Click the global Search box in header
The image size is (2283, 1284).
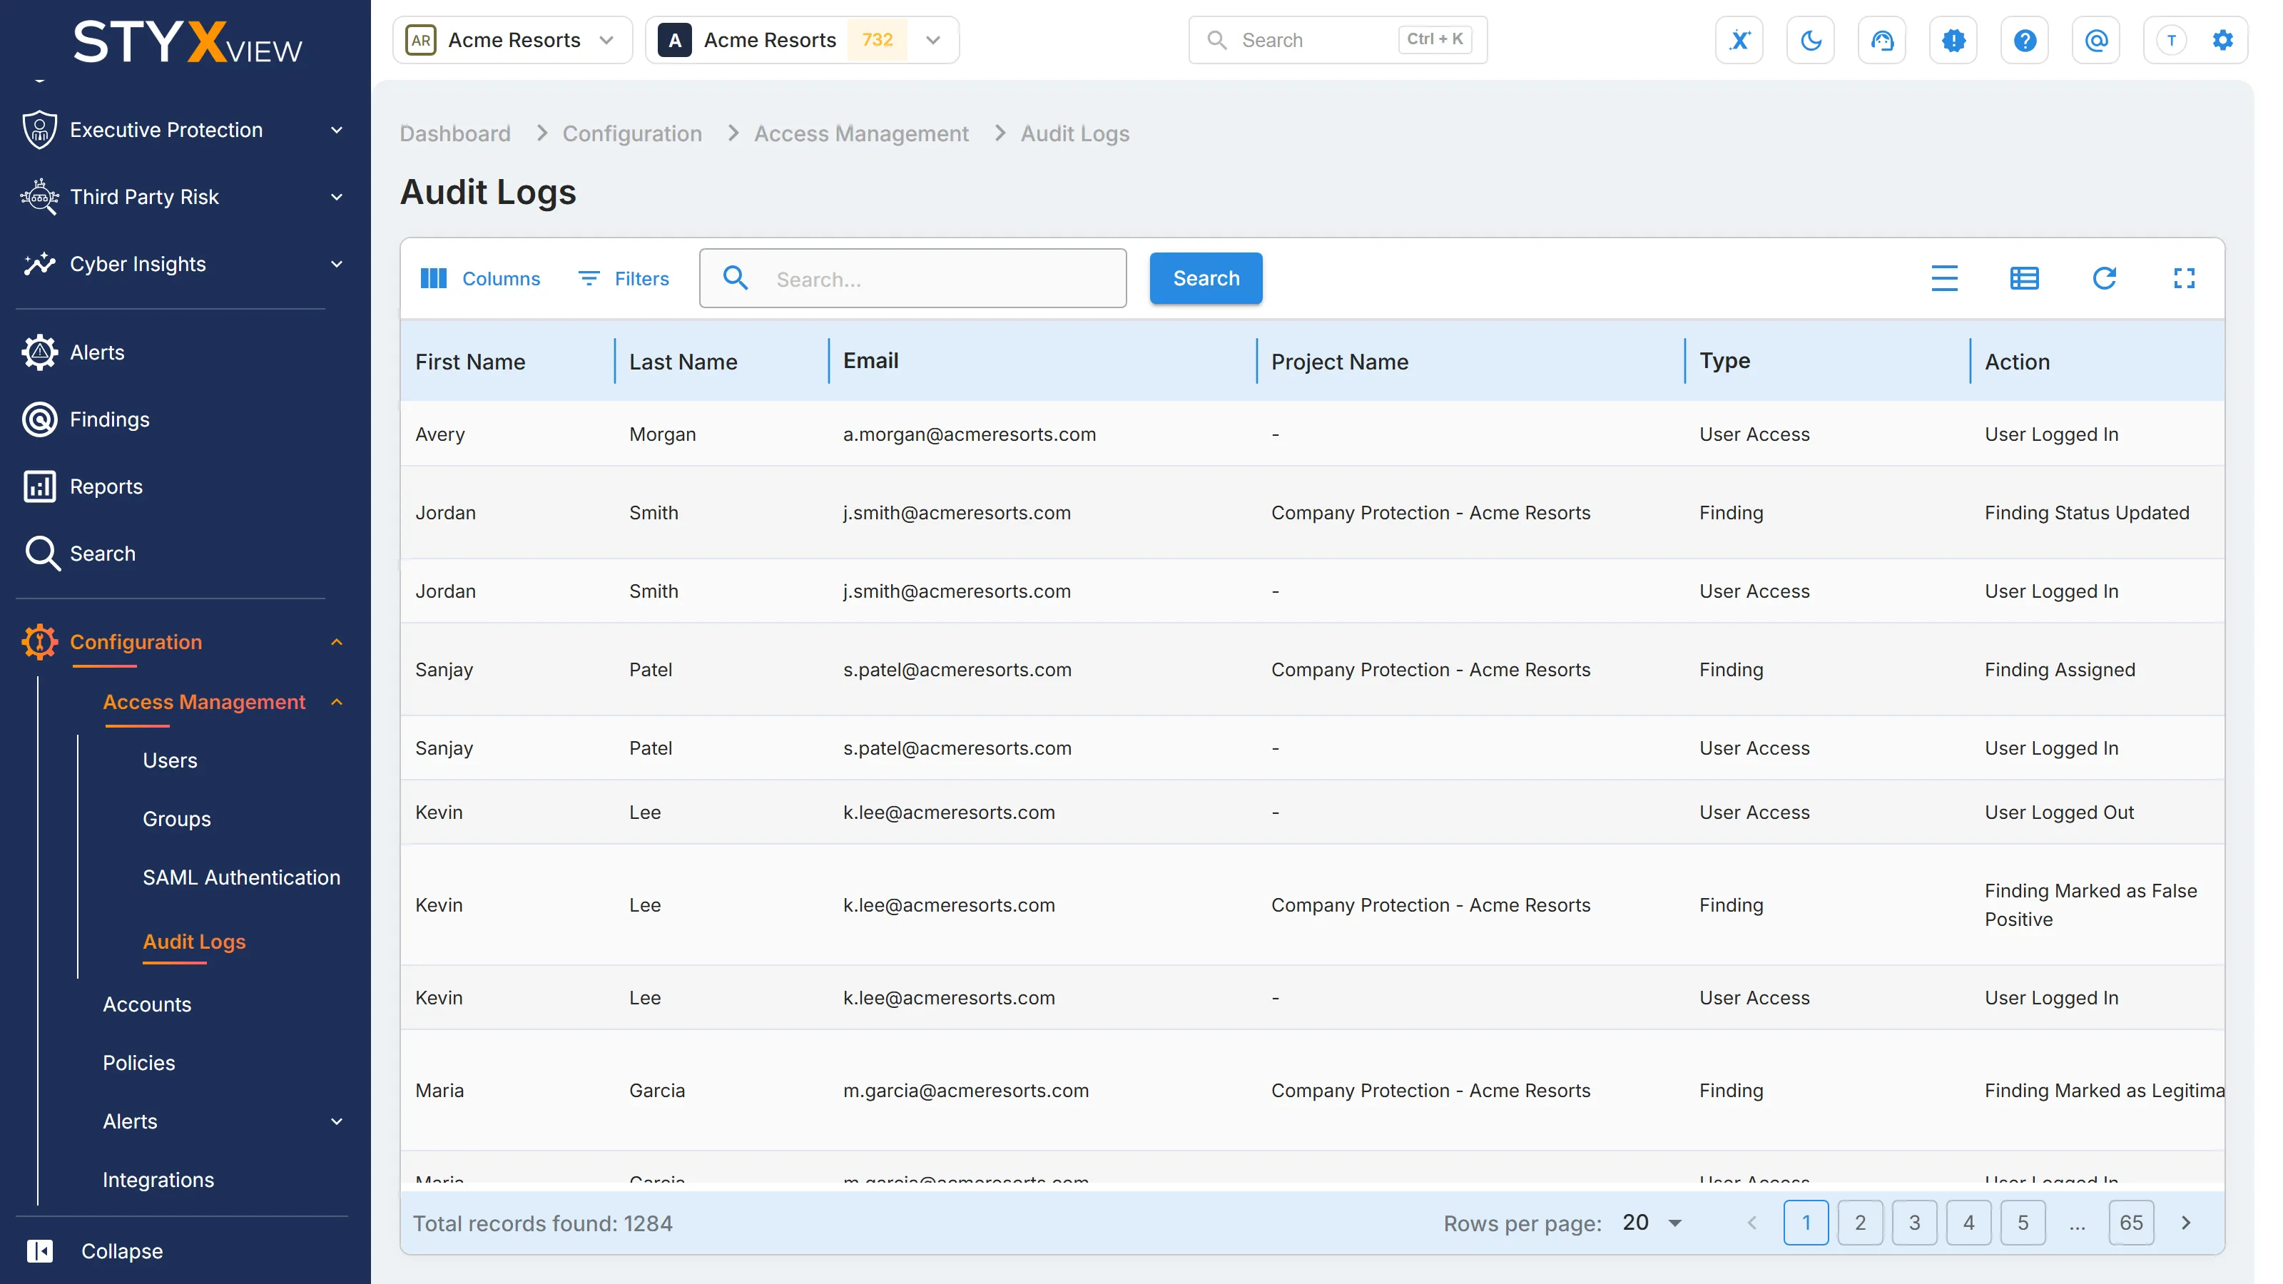(x=1338, y=40)
